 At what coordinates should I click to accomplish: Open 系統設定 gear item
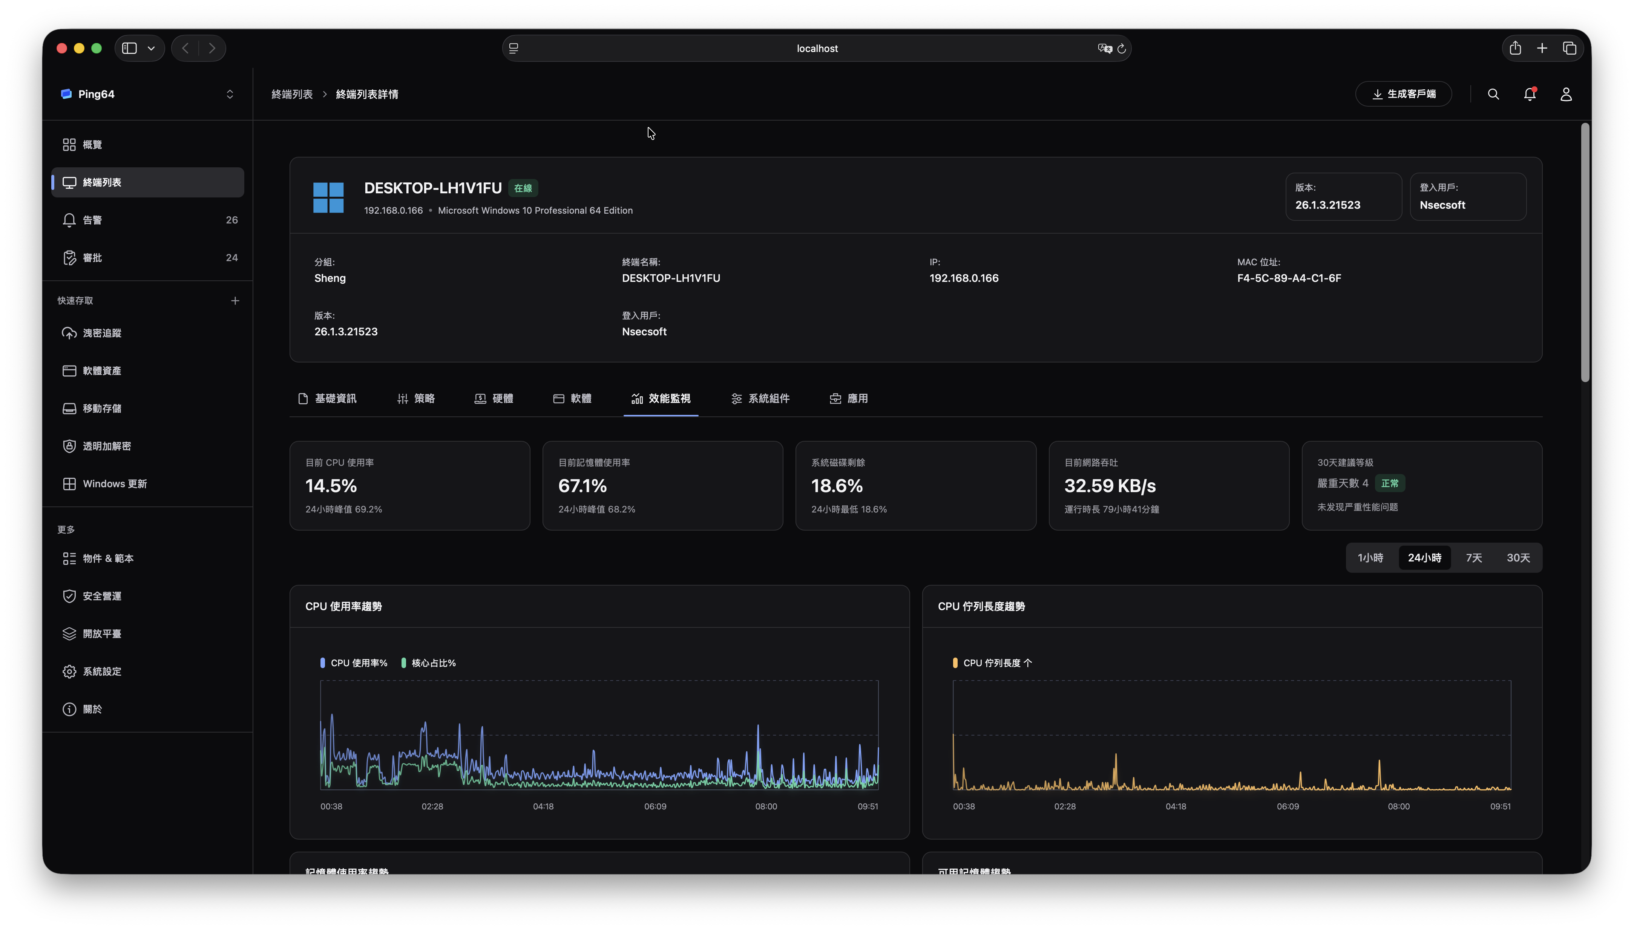click(x=101, y=671)
